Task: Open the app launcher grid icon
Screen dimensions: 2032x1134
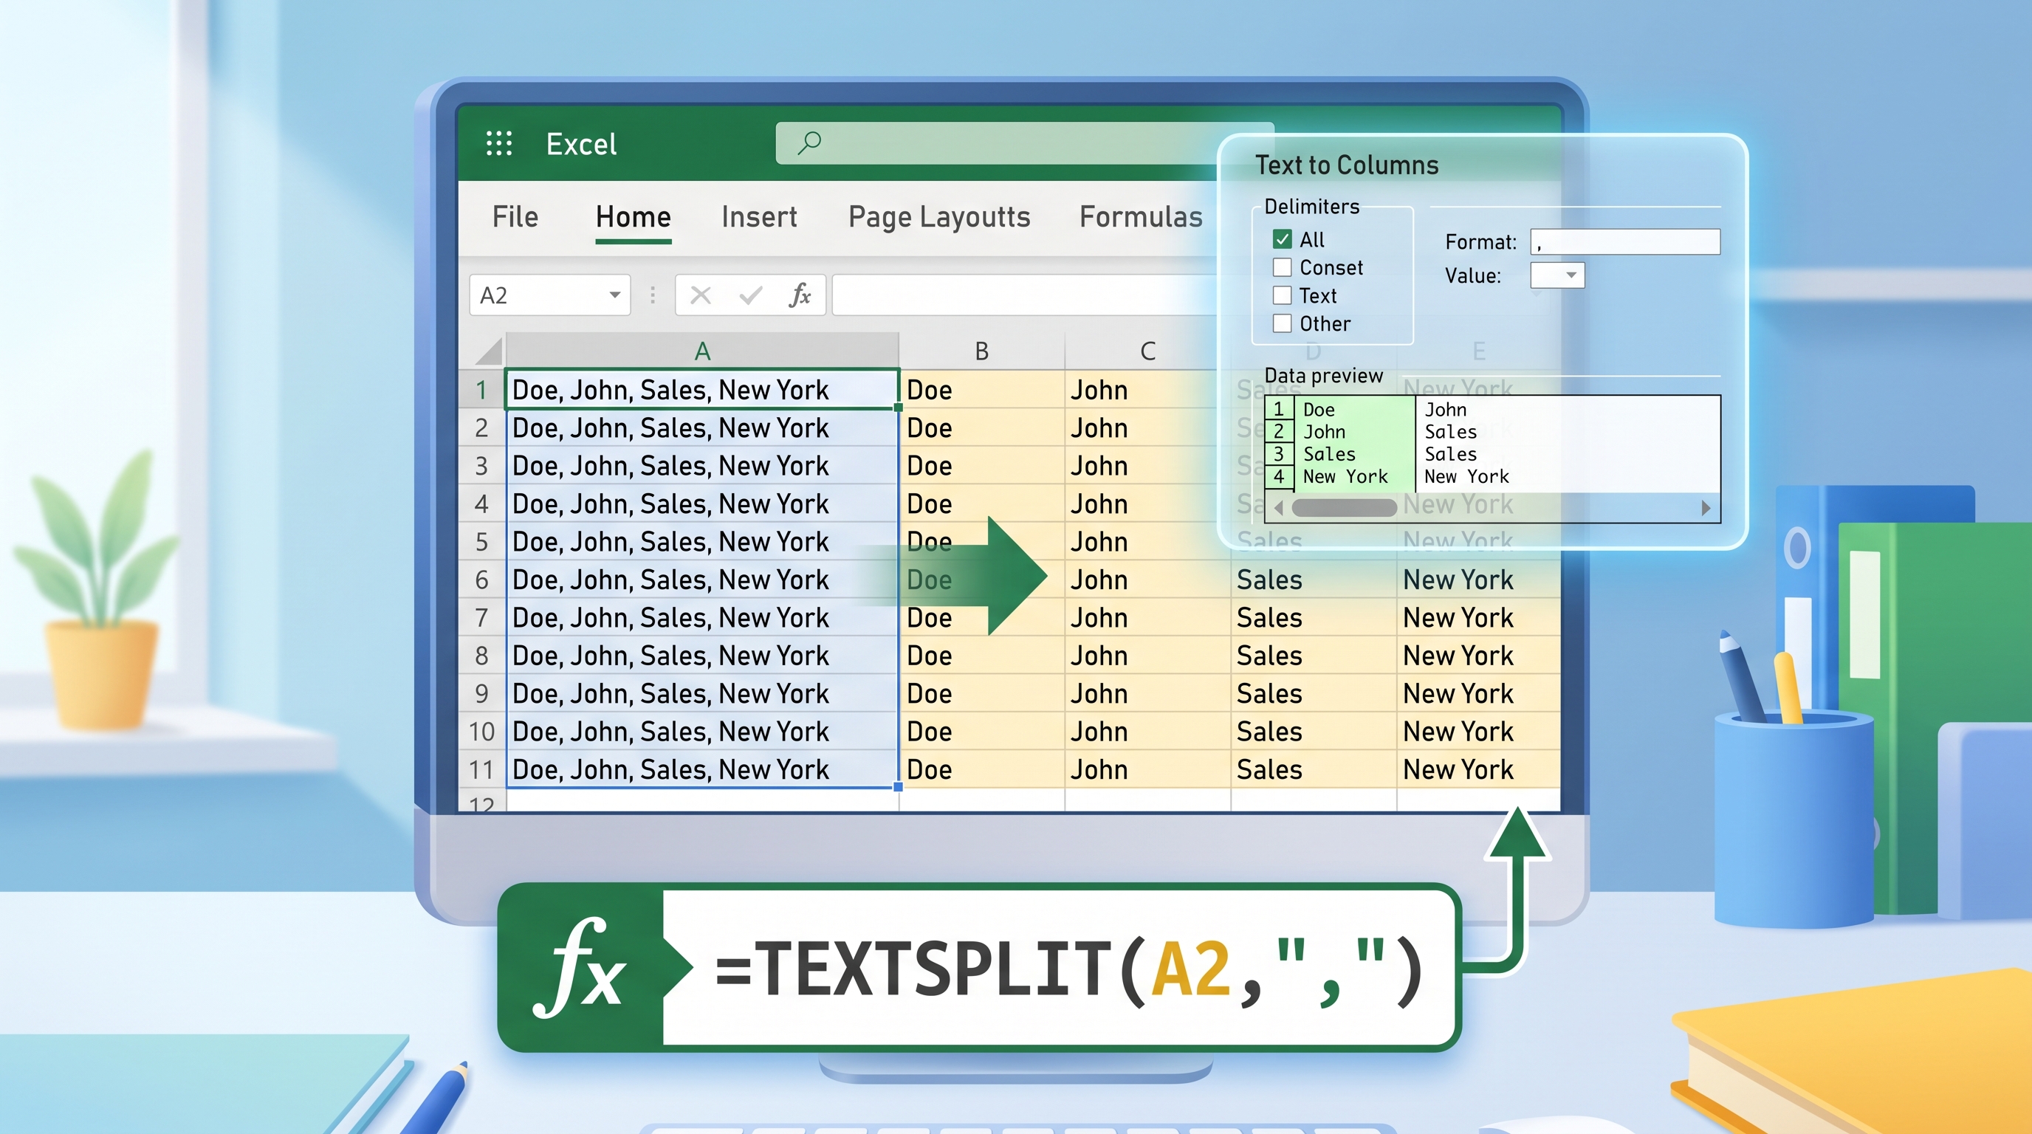Action: pos(498,143)
